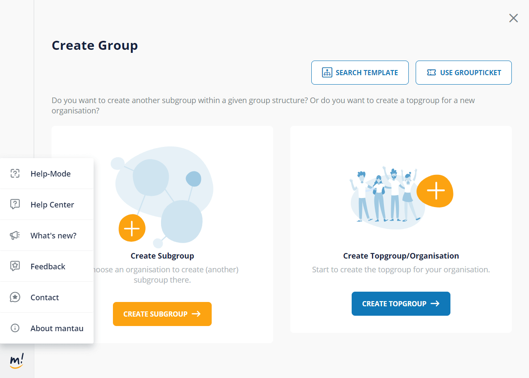The width and height of the screenshot is (529, 378).
Task: Choose What's new? from the menu
Action: click(53, 235)
